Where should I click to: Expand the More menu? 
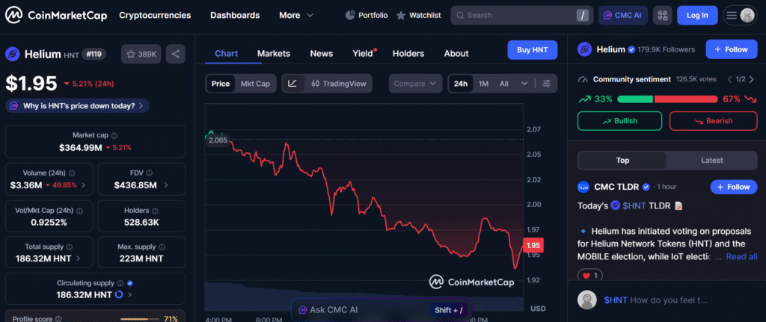coord(296,15)
